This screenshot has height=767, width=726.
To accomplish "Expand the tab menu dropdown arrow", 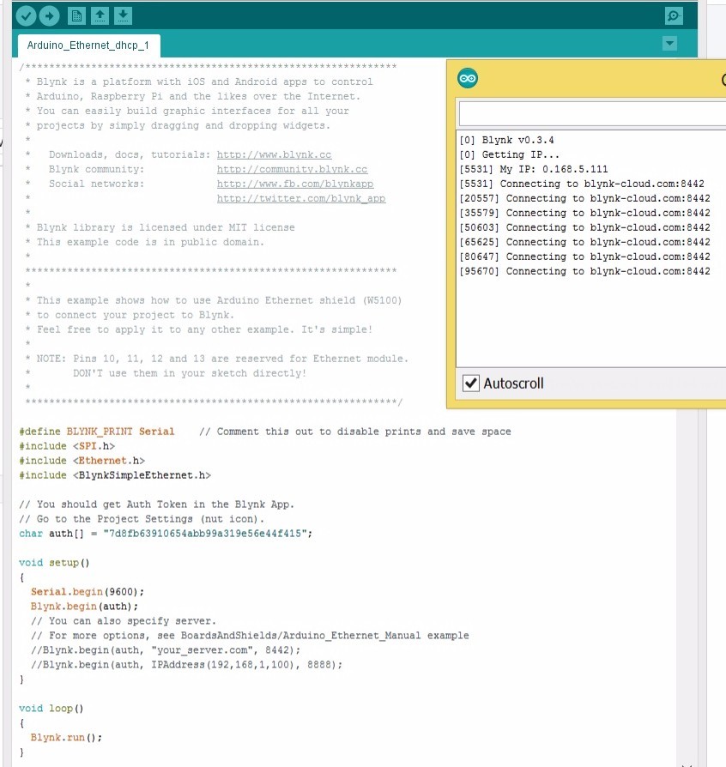I will 670,44.
